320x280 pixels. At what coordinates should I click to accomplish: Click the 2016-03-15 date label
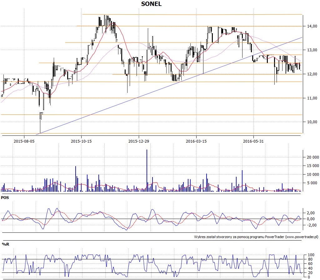[x=196, y=141]
